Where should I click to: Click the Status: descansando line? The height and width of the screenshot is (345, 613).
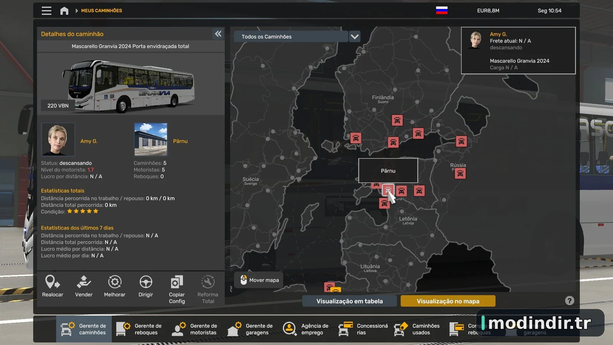66,163
